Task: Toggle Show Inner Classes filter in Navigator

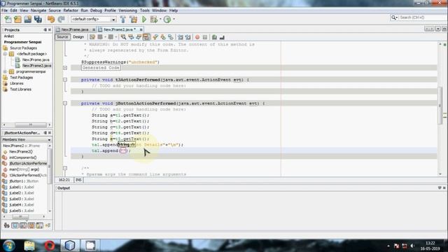Action: pyautogui.click(x=39, y=225)
